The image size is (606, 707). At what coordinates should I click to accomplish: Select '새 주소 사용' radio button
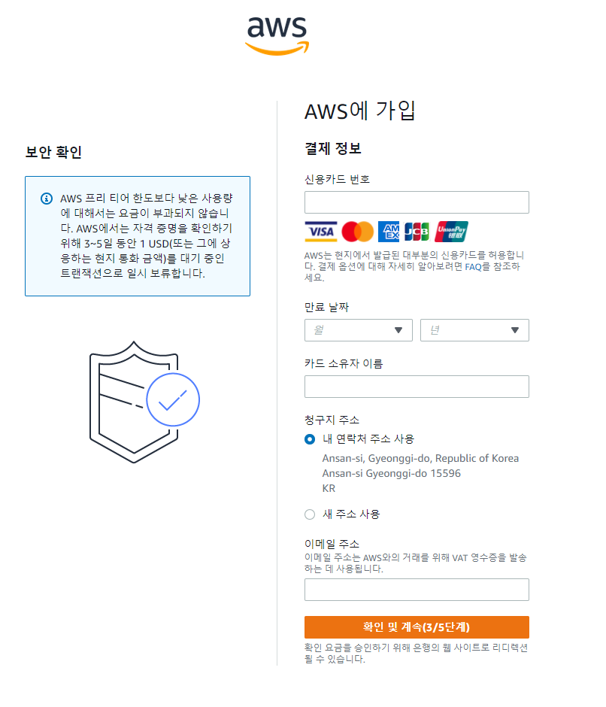click(x=310, y=514)
